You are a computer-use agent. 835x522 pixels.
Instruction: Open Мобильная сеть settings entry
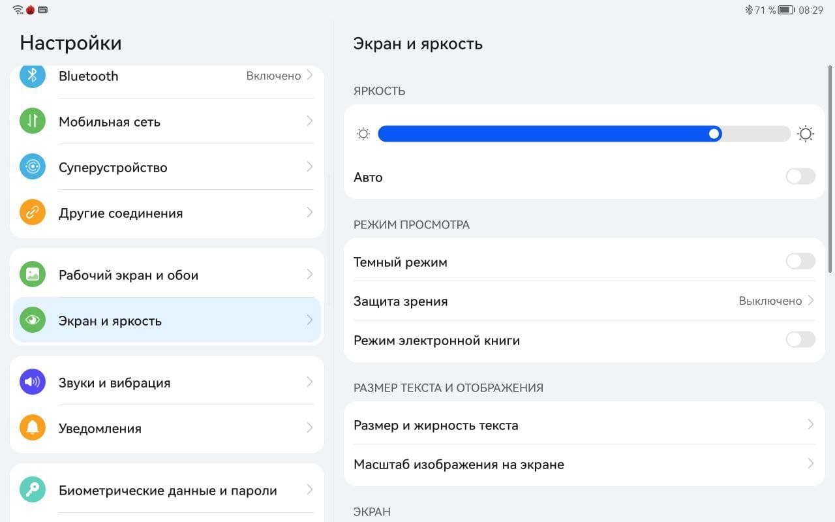tap(110, 121)
